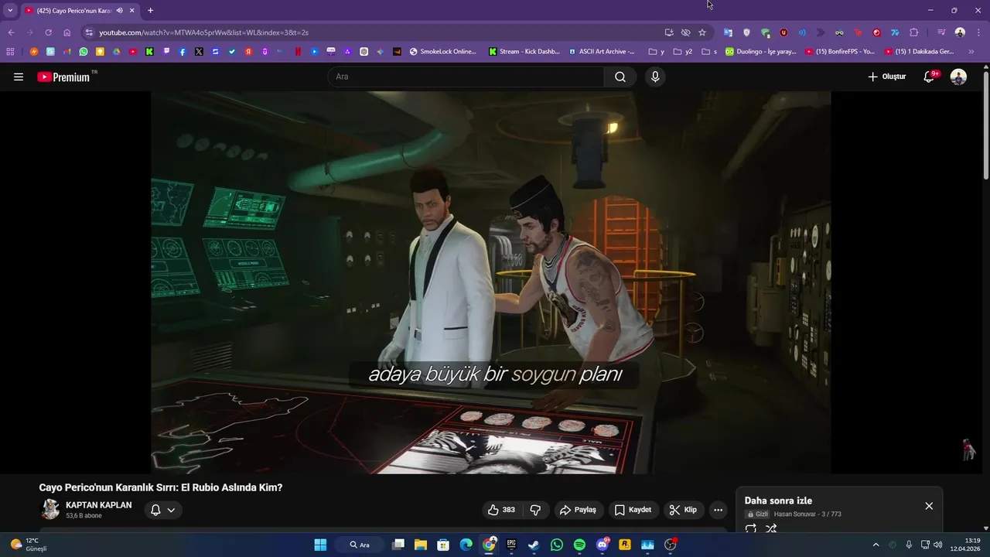Click the page vertical scrollbar
The image size is (990, 557).
pos(985,127)
